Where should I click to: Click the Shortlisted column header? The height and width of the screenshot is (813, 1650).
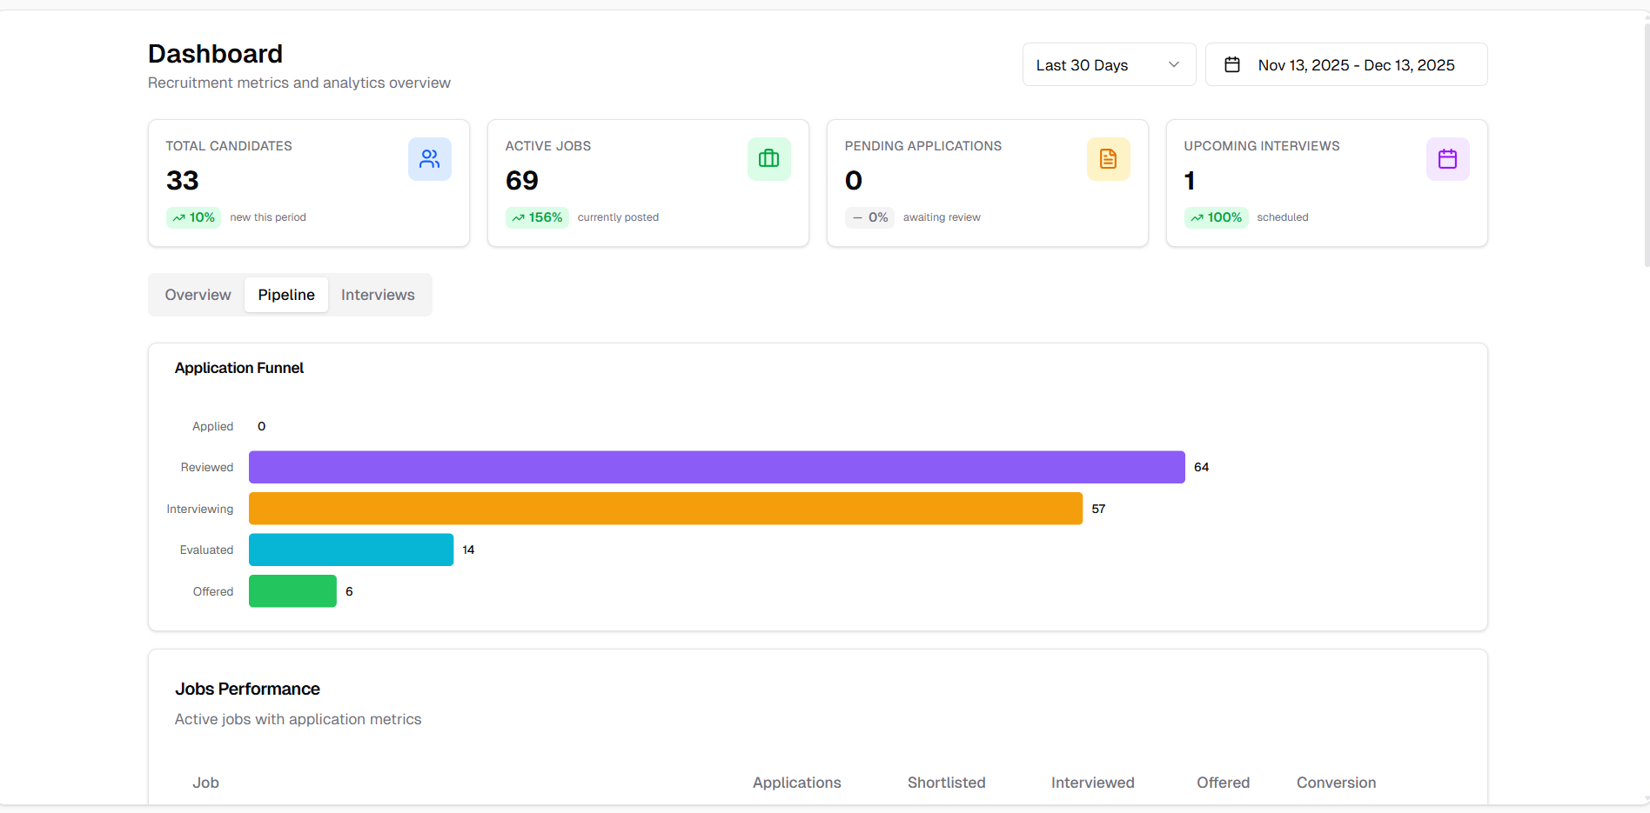(x=946, y=783)
